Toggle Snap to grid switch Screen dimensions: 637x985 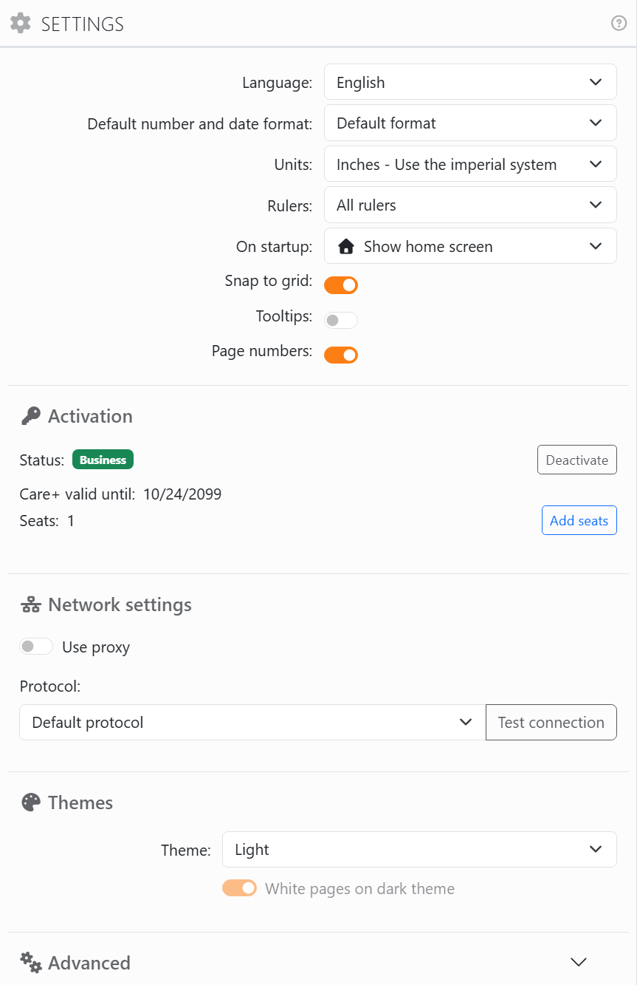(x=341, y=284)
